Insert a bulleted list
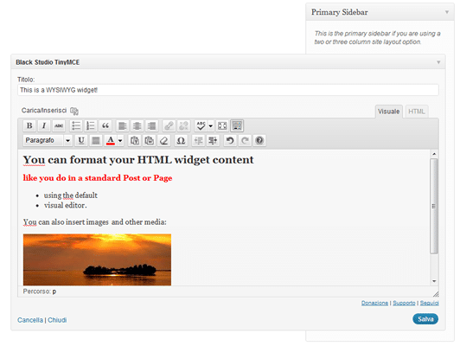The height and width of the screenshot is (346, 460). point(76,126)
